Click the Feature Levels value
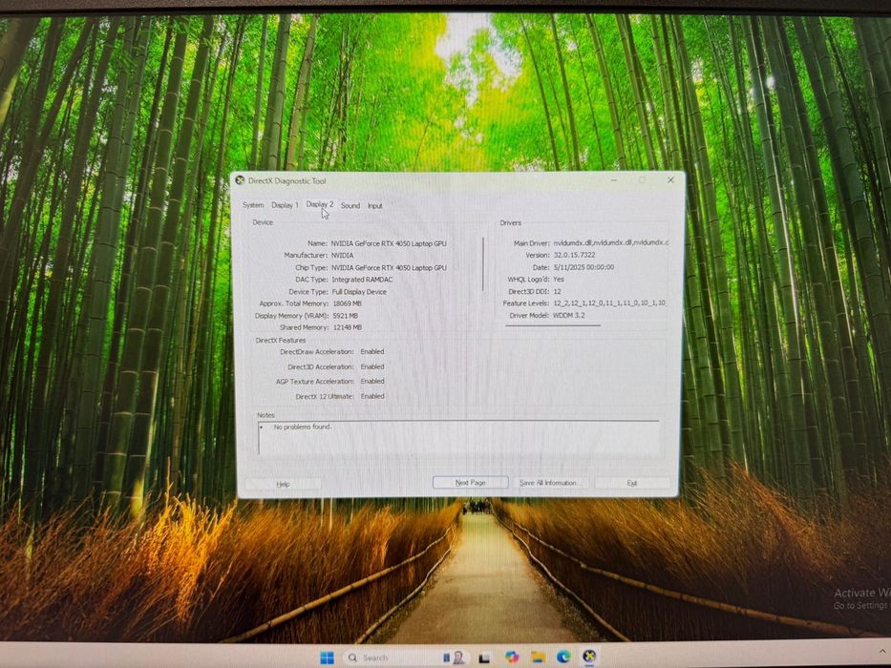 [x=609, y=303]
